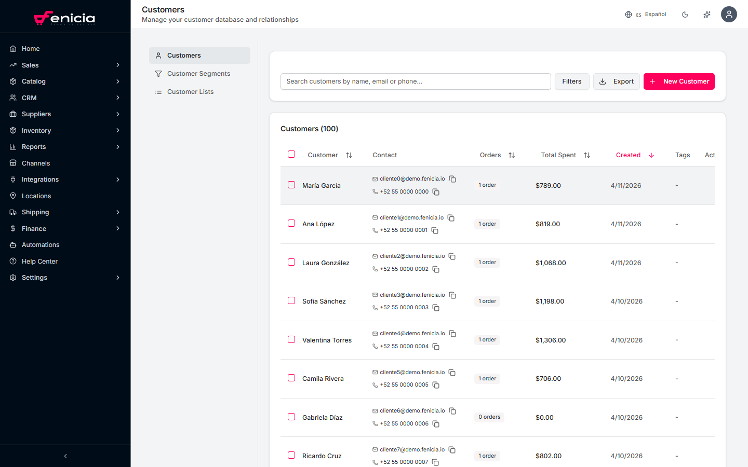Select the checkbox for Laura González
The image size is (748, 467).
point(291,262)
